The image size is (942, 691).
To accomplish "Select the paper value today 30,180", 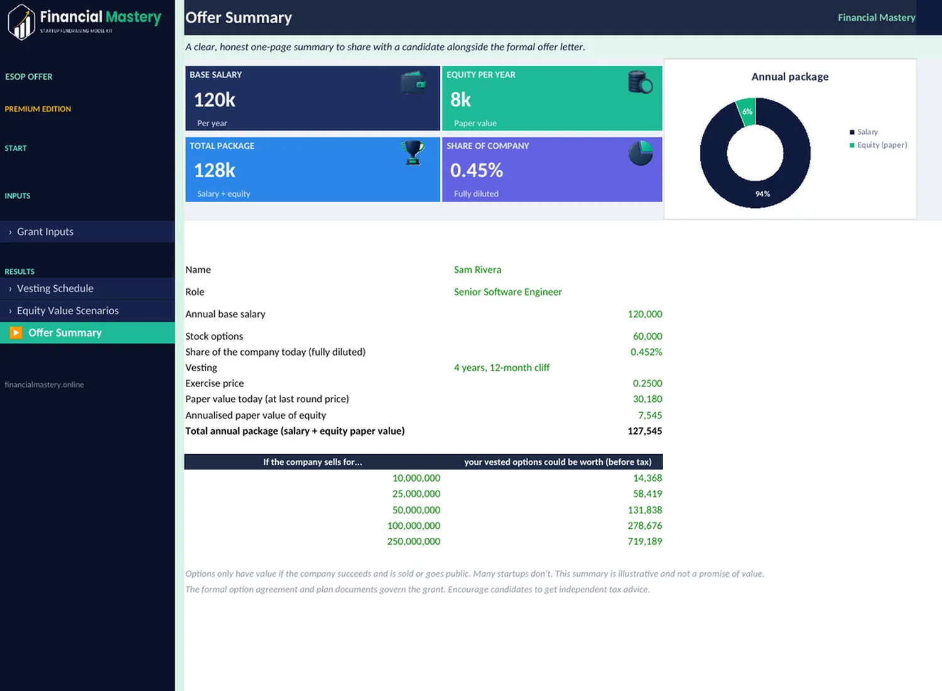I will coord(647,399).
